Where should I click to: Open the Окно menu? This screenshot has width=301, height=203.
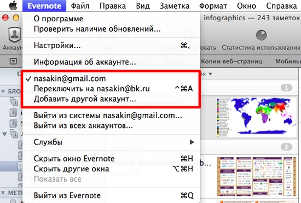tap(246, 6)
